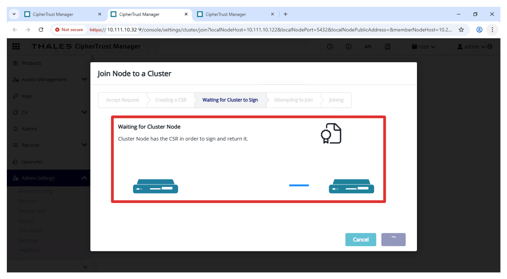Open Backups under Admin Settings
507x279 pixels.
(27, 201)
